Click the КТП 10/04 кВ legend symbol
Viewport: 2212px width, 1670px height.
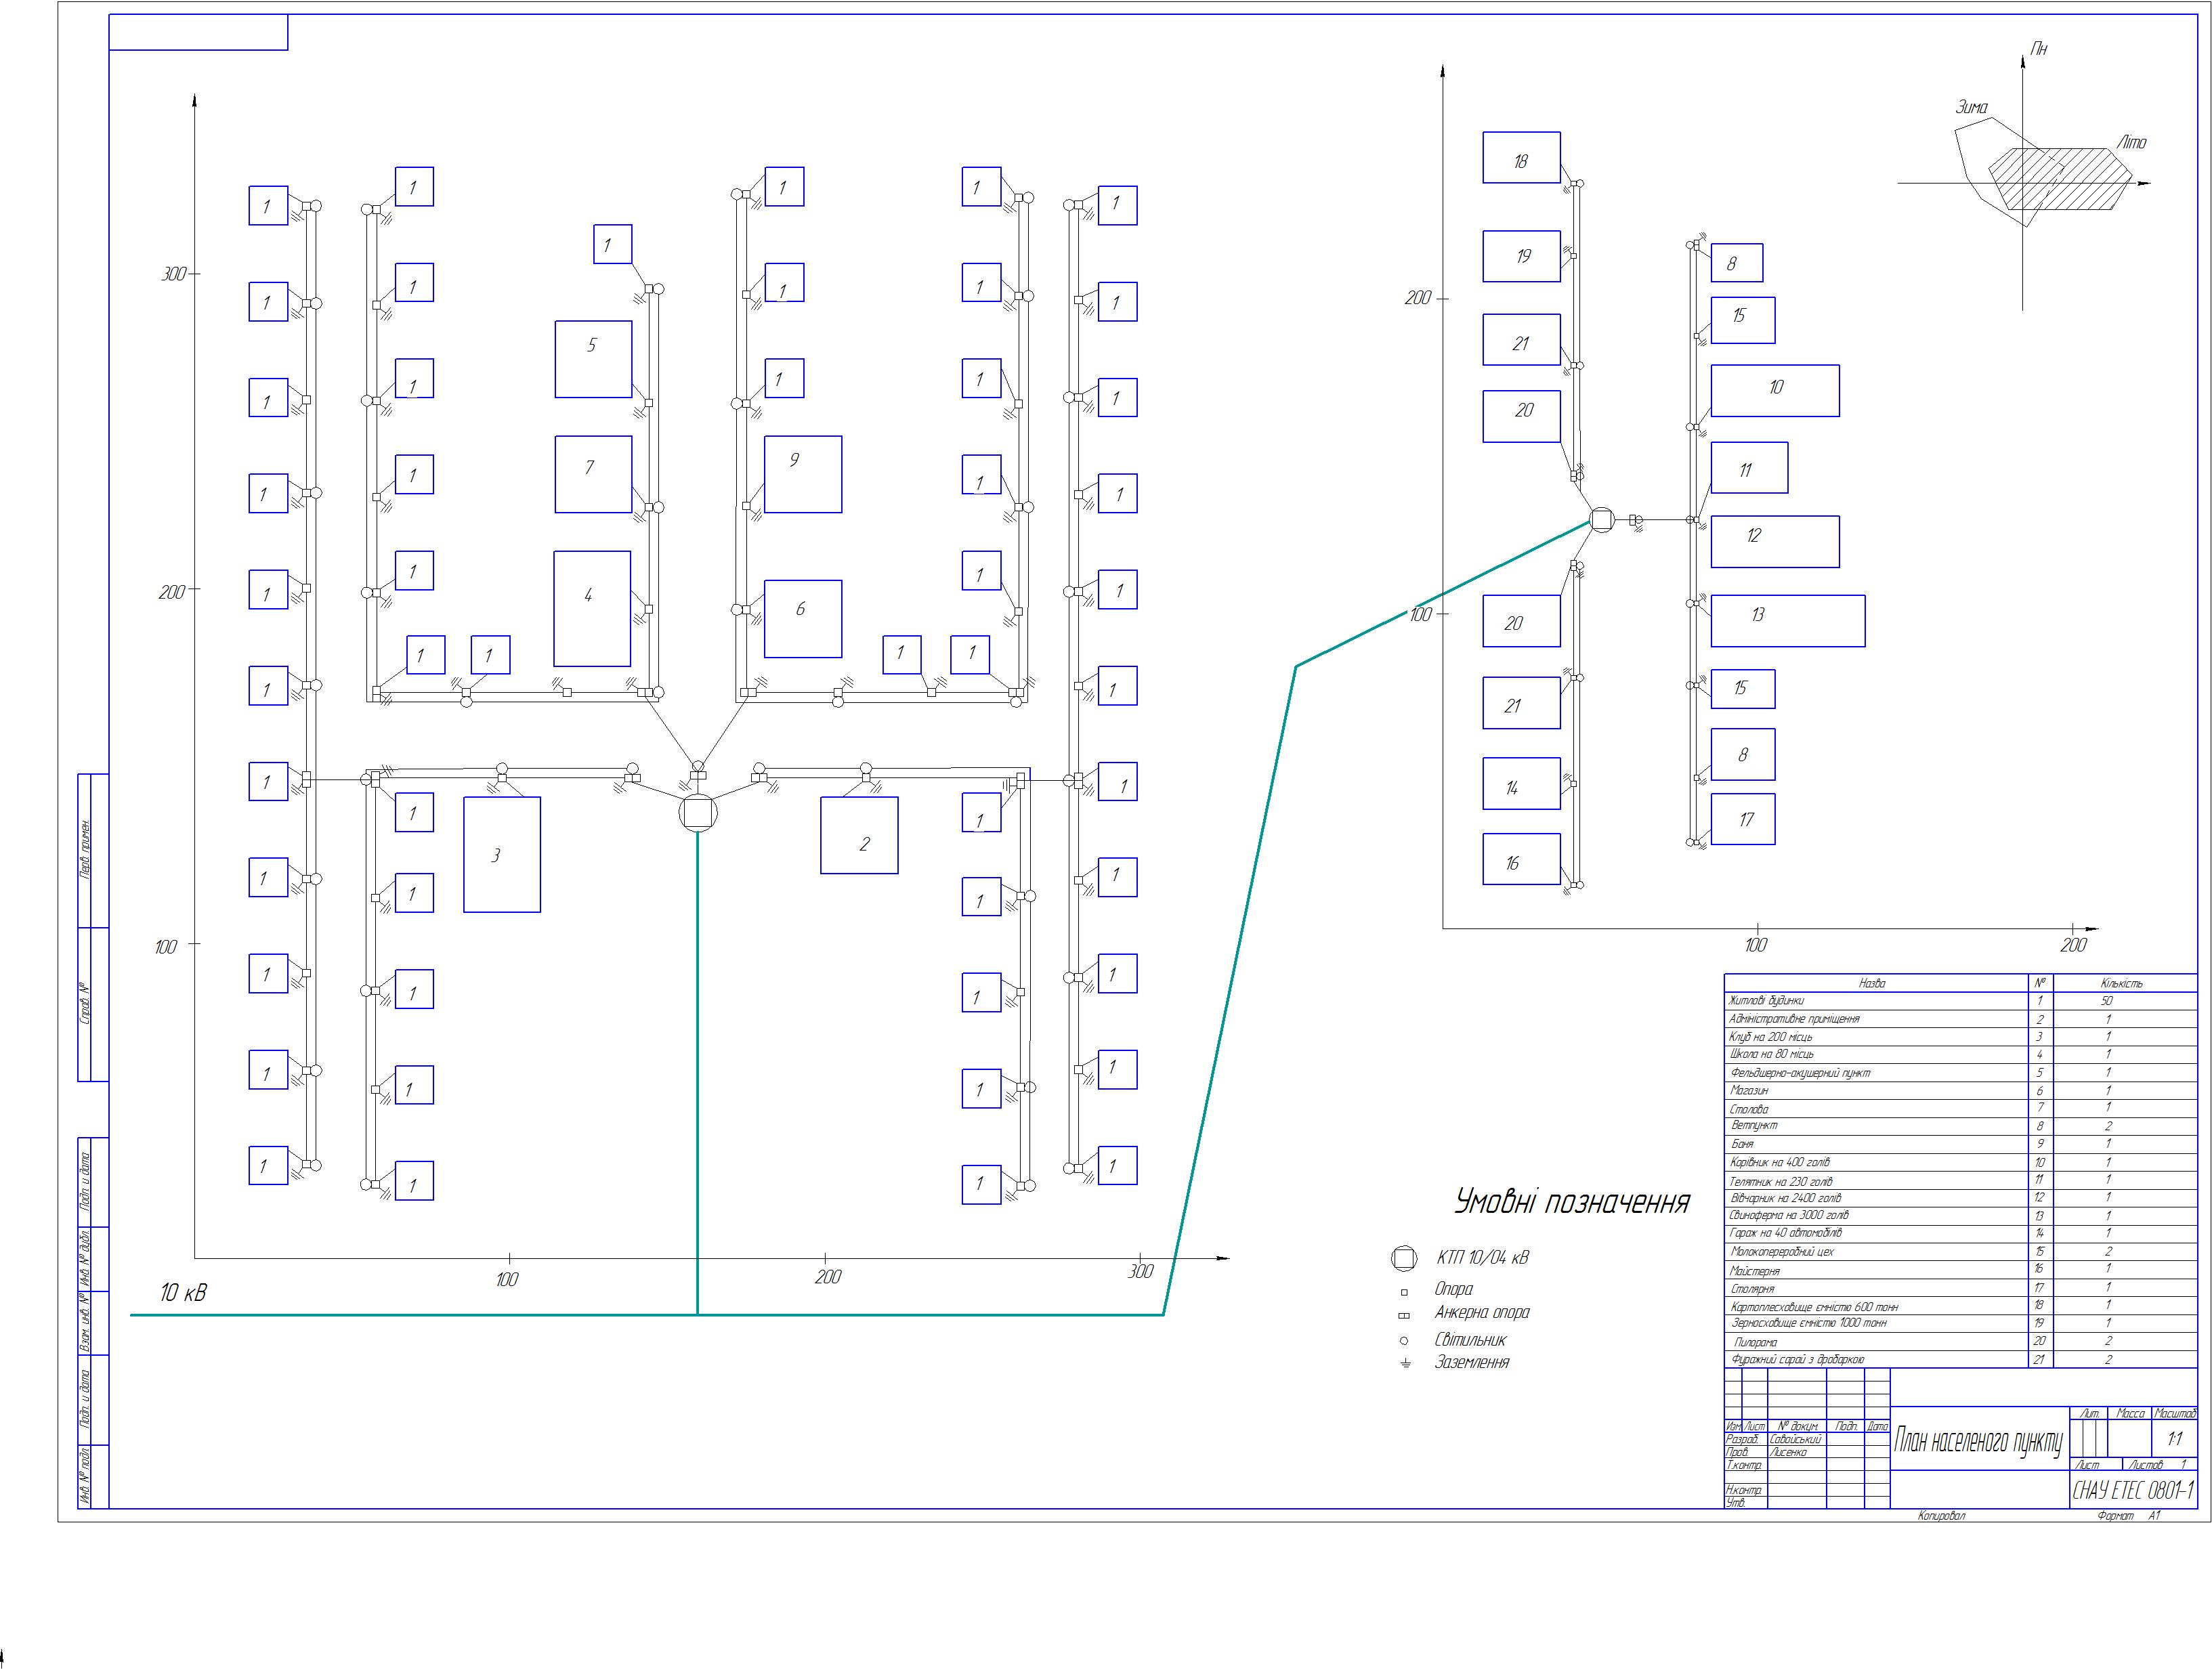tap(1404, 1258)
